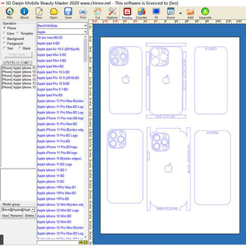Select Apple Iphone 11 Pro Max-B2 in list
The width and height of the screenshot is (246, 246).
57,124
